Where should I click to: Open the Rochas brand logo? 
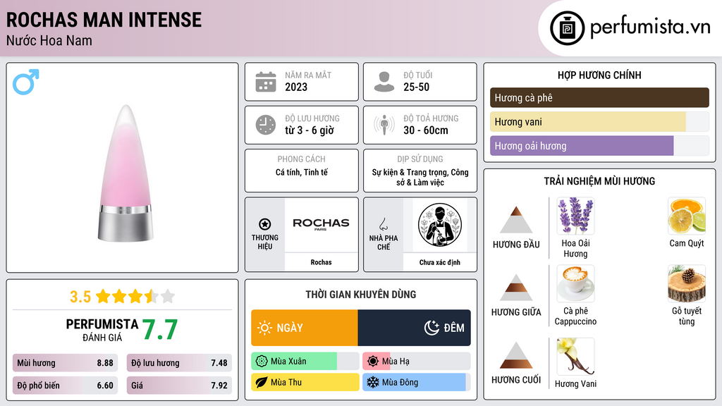(321, 225)
